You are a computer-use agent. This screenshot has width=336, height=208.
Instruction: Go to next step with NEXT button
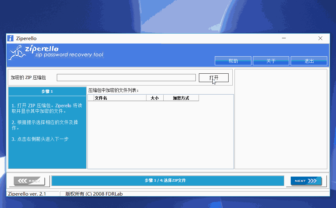tap(306, 181)
